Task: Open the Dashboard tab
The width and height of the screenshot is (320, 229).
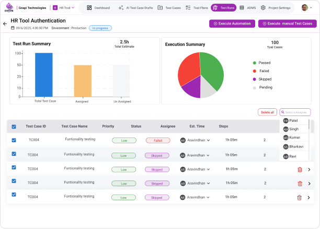Action: point(98,8)
